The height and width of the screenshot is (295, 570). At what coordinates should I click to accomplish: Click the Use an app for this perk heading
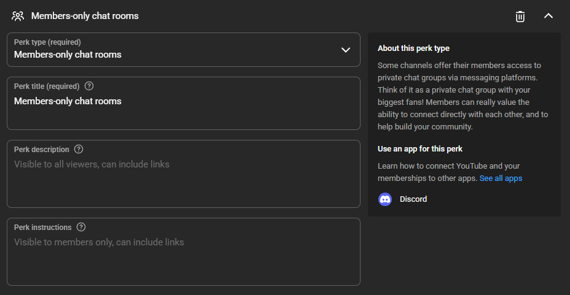point(420,149)
